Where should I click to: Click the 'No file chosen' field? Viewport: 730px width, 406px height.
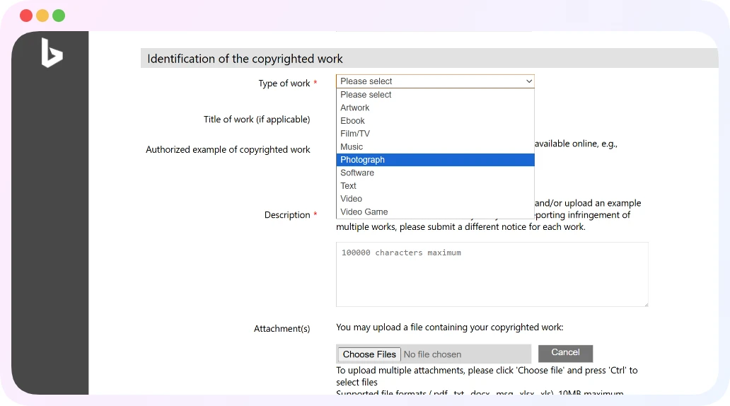coord(432,354)
